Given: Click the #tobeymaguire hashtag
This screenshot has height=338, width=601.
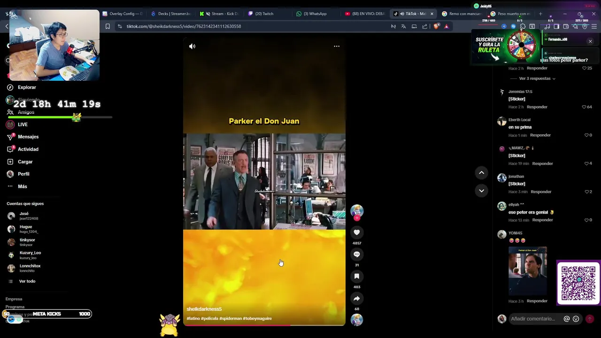Looking at the screenshot, I should tap(257, 318).
